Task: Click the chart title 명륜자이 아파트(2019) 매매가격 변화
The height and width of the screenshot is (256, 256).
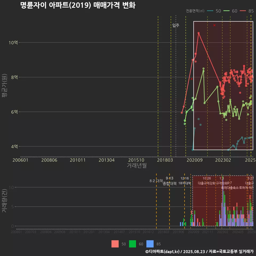Action: (x=78, y=5)
